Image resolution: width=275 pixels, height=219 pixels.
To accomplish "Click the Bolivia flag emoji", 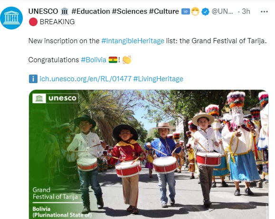I will [x=113, y=60].
